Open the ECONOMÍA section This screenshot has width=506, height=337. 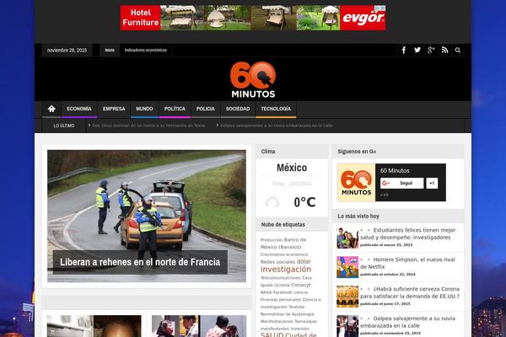[79, 109]
